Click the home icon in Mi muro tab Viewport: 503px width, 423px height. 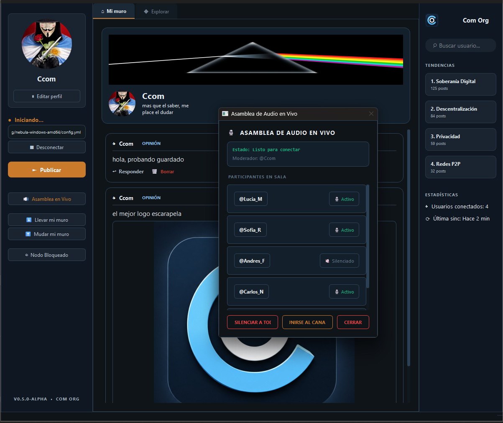(103, 11)
